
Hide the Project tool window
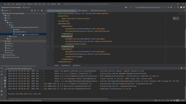click(x=45, y=10)
